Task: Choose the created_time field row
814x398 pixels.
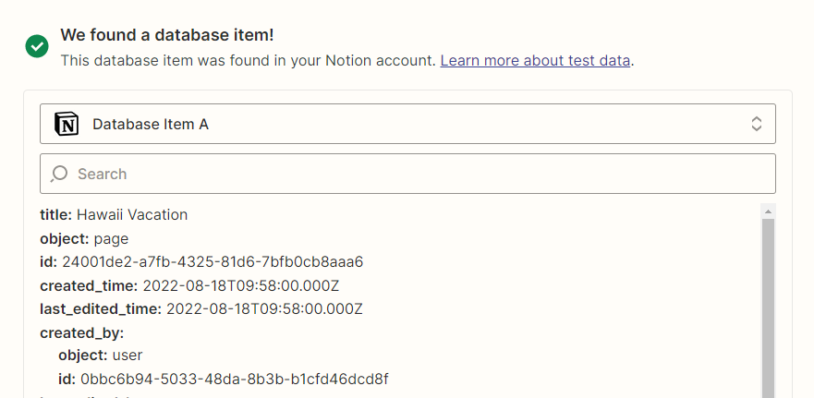Action: pos(189,286)
